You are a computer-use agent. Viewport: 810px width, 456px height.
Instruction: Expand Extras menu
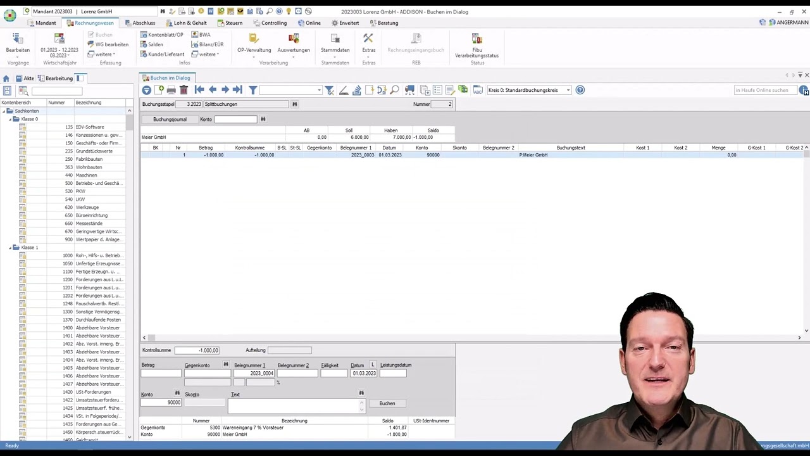coord(368,46)
